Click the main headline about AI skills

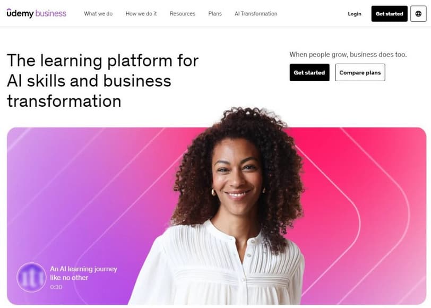pyautogui.click(x=103, y=81)
